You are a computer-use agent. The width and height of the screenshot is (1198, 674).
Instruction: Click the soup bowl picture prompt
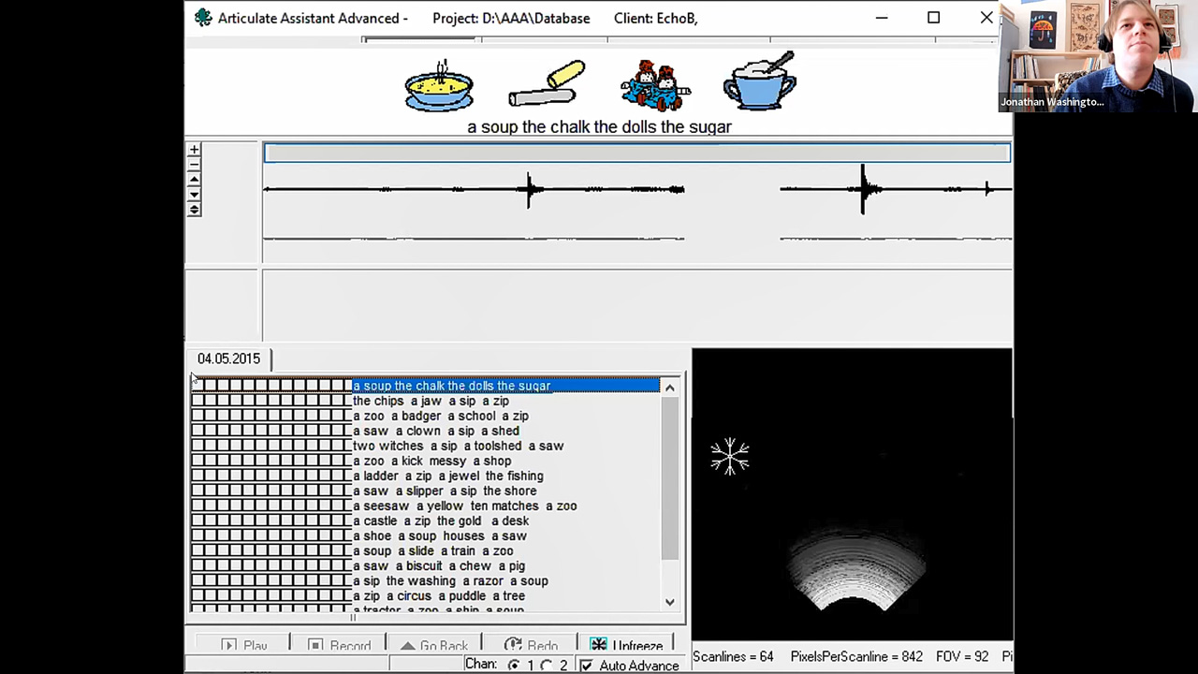pyautogui.click(x=439, y=86)
